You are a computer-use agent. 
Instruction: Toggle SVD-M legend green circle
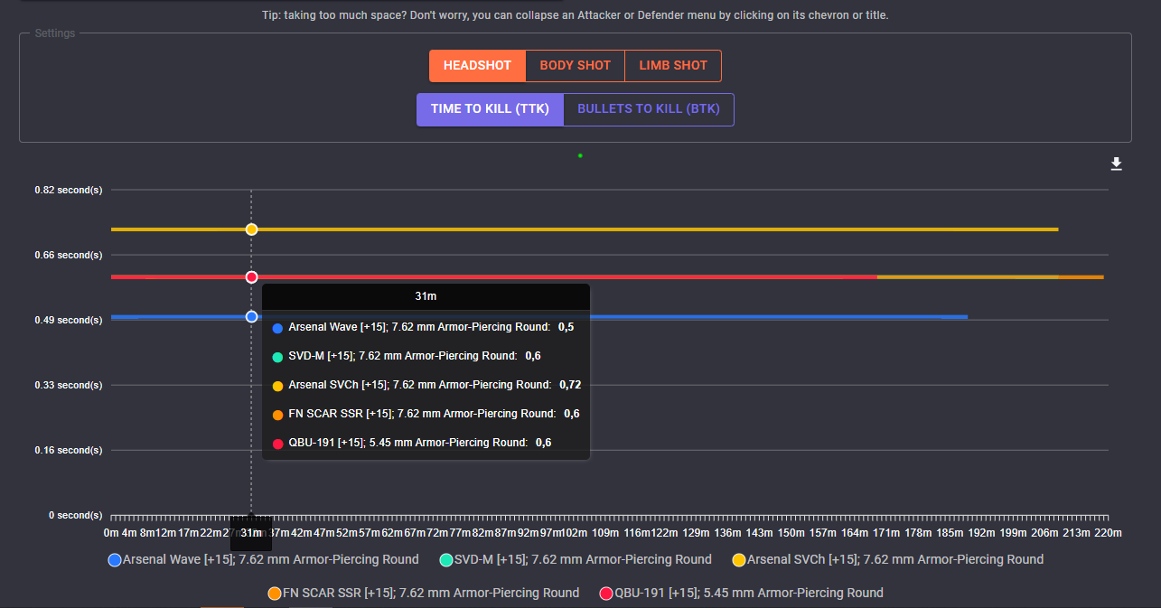(x=446, y=560)
